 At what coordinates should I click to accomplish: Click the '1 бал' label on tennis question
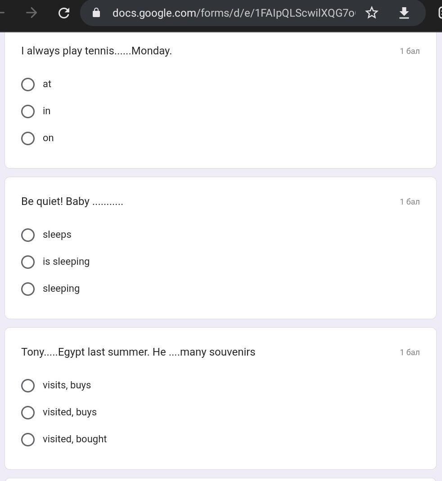click(410, 51)
